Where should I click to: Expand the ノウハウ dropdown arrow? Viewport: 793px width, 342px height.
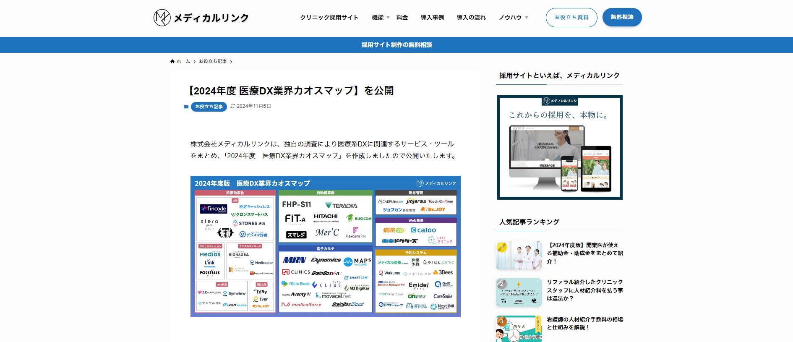click(x=527, y=18)
